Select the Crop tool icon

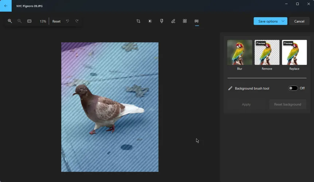click(x=138, y=21)
